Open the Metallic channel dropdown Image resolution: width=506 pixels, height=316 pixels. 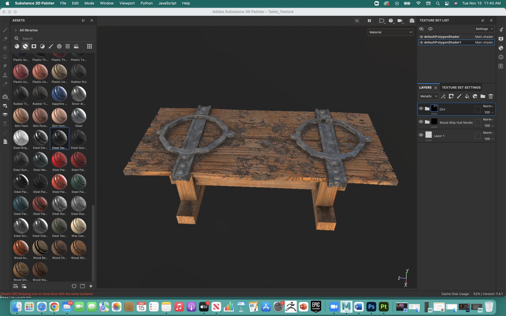(429, 96)
